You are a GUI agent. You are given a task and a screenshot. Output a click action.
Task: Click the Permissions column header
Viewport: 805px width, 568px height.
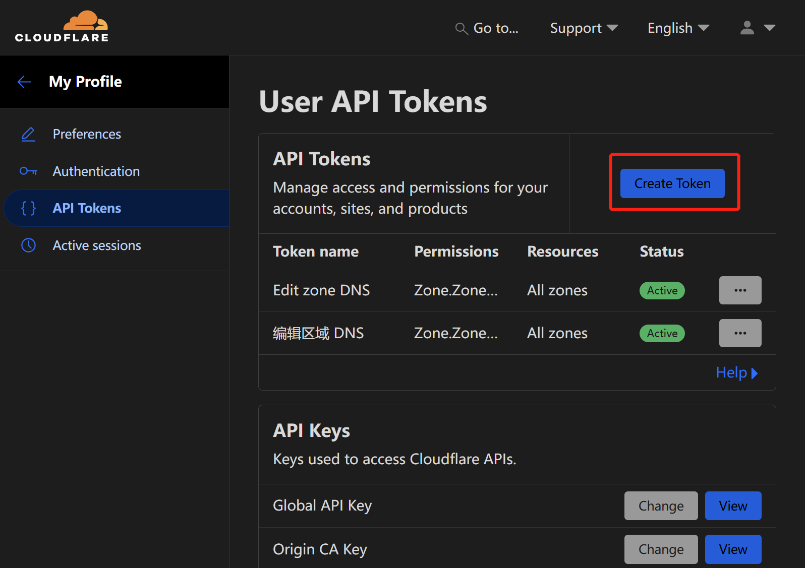tap(456, 251)
